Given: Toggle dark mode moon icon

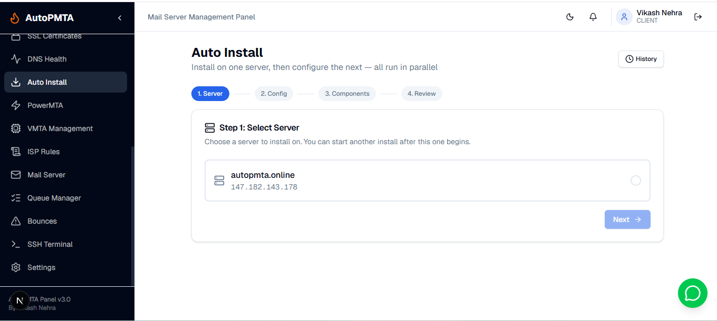Looking at the screenshot, I should tap(570, 17).
